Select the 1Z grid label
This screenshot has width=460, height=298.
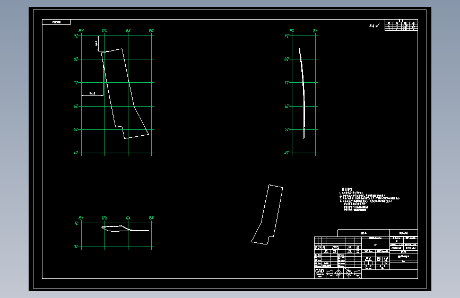[x=76, y=223]
